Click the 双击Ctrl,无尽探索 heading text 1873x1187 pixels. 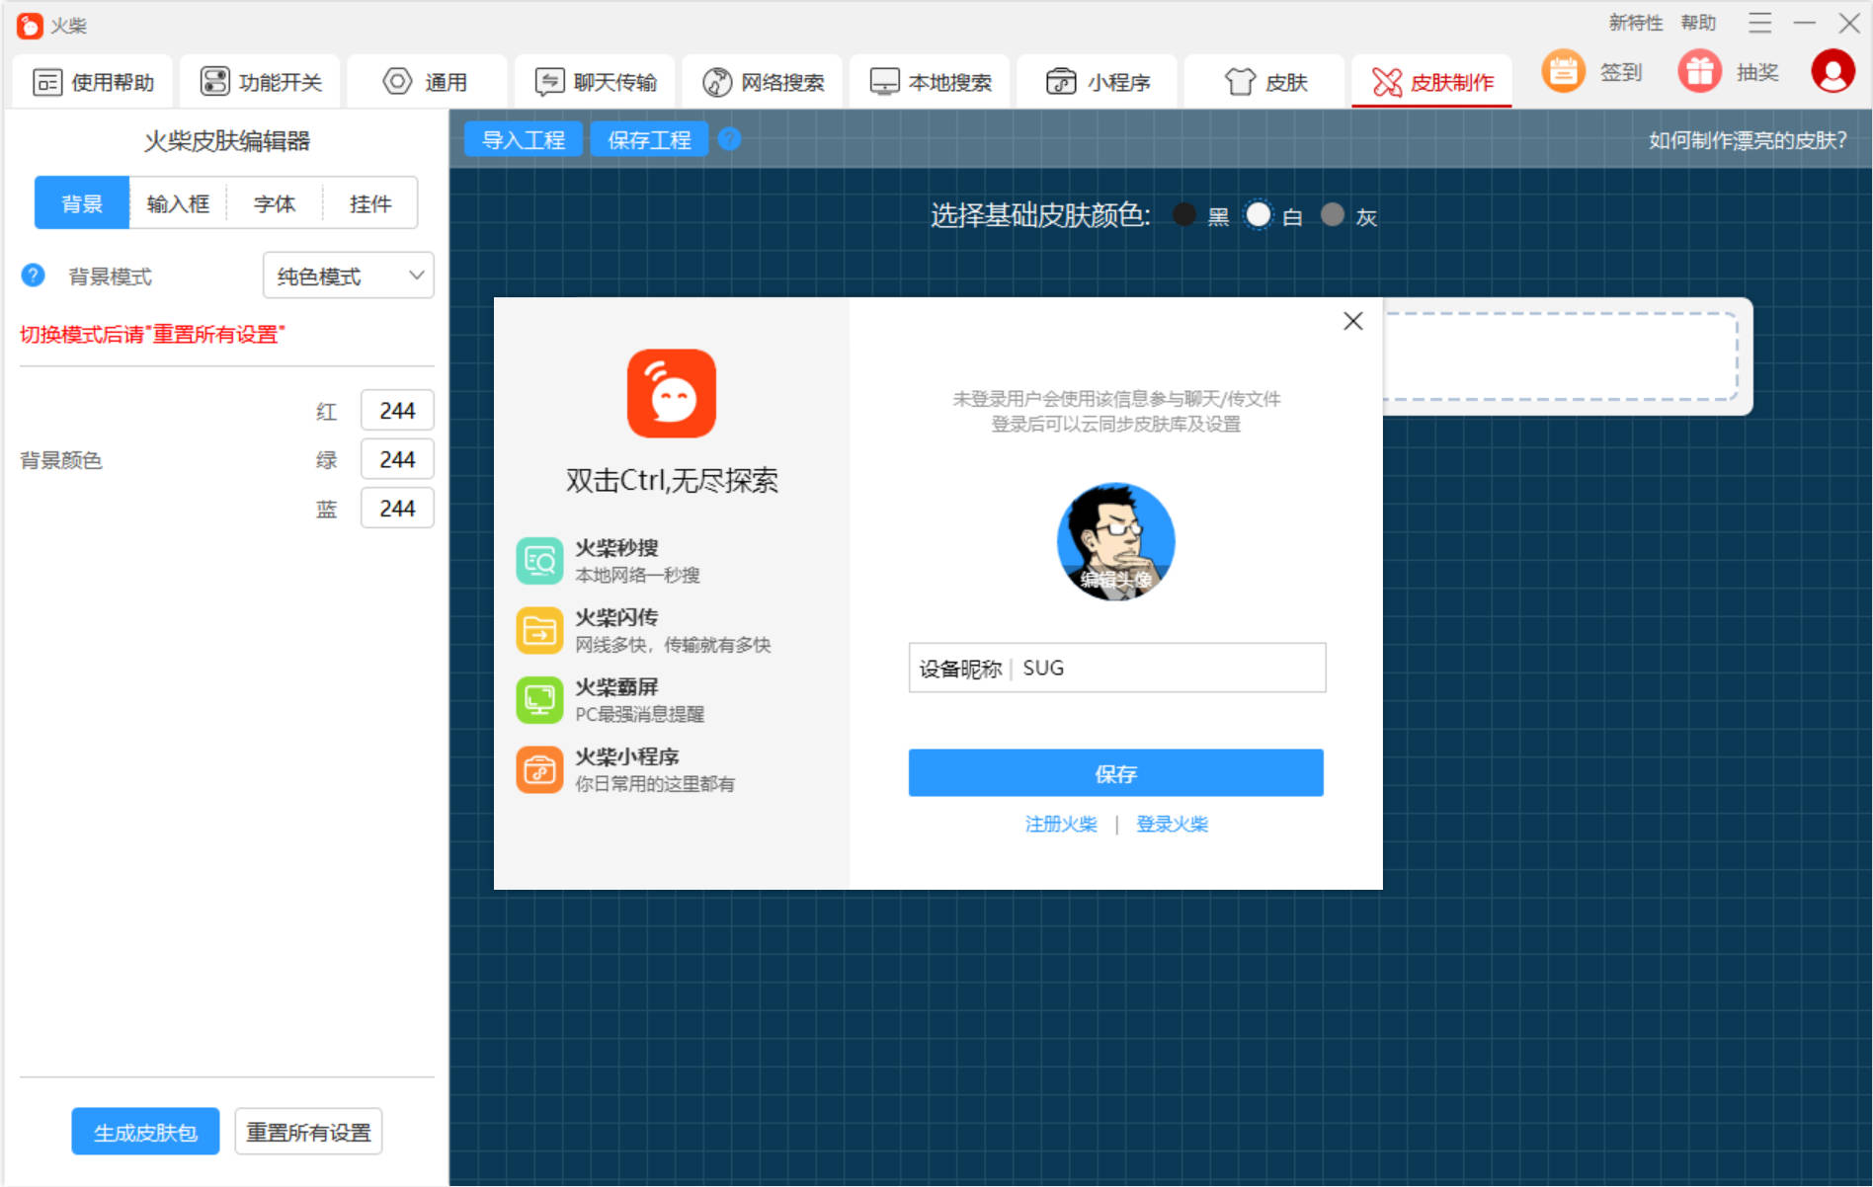[672, 480]
